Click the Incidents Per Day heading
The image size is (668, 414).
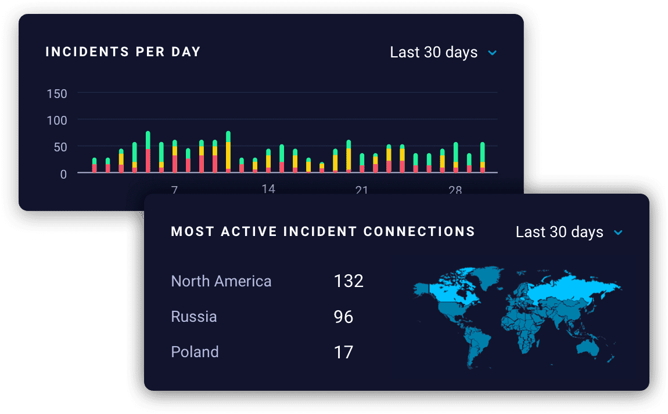coord(123,52)
